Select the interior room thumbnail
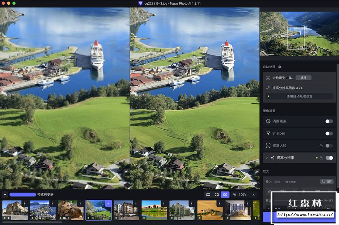Screen dimensions: 339x225 238,210
